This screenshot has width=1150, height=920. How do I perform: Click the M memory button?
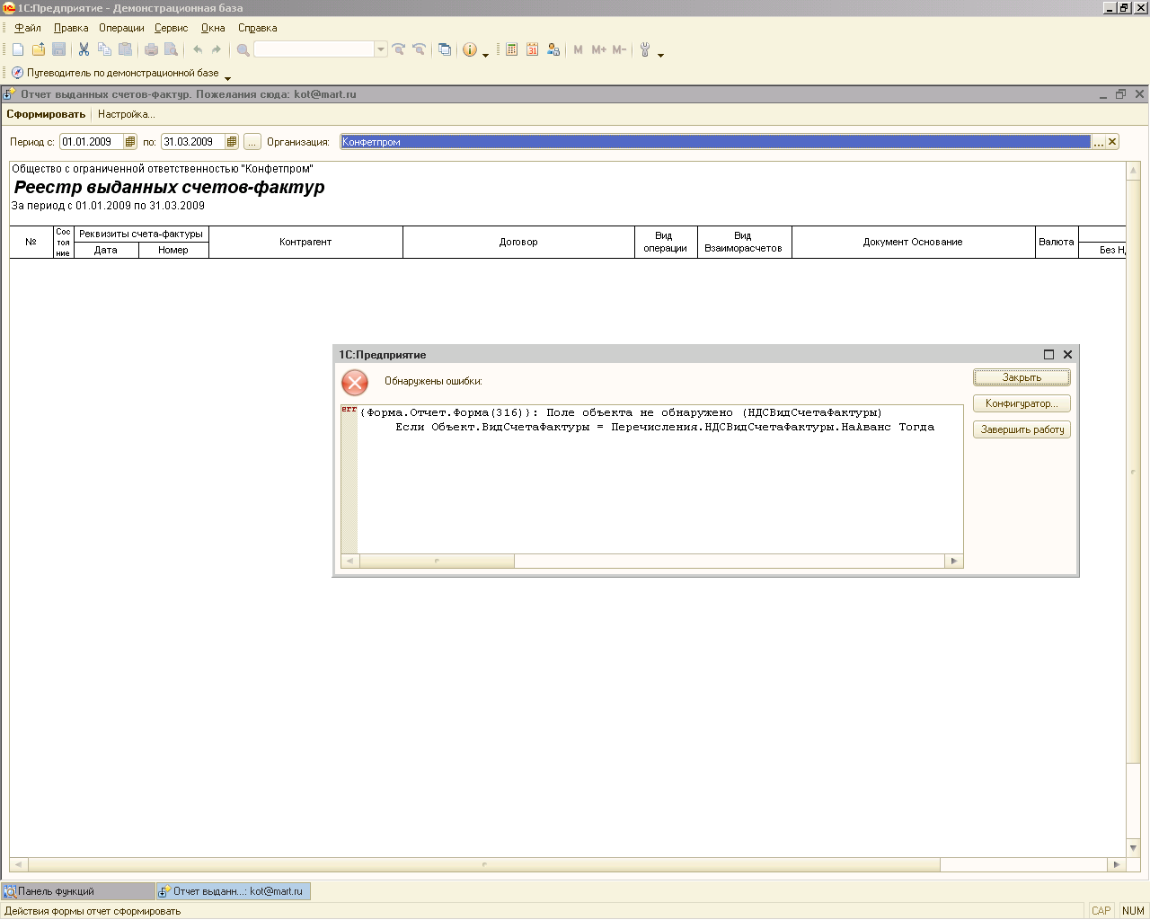coord(578,49)
